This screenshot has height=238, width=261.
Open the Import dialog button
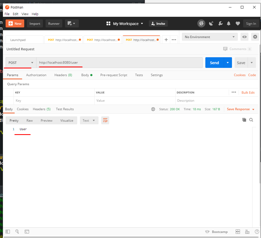coord(35,23)
